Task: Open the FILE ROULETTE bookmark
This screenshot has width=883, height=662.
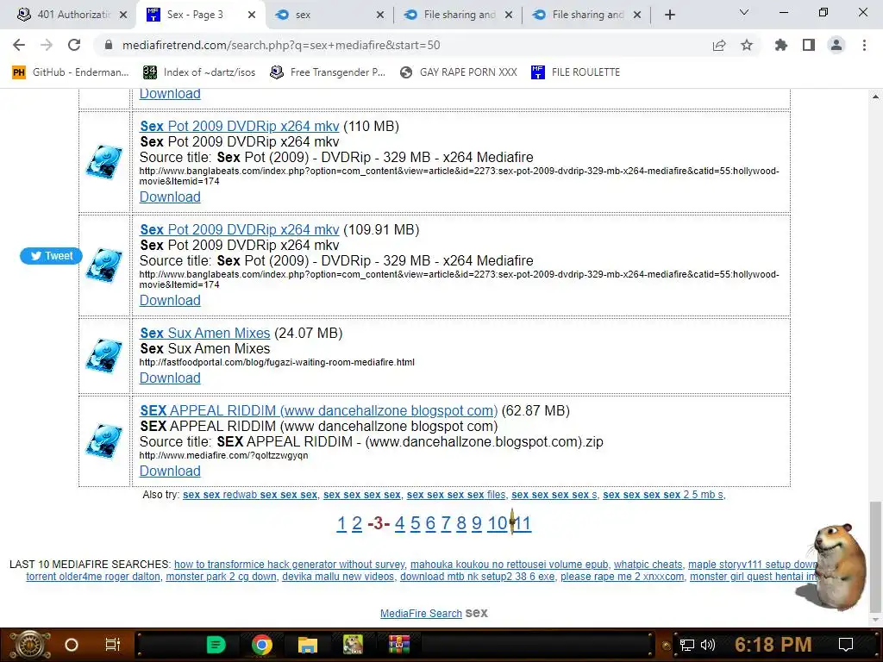Action: coord(575,72)
